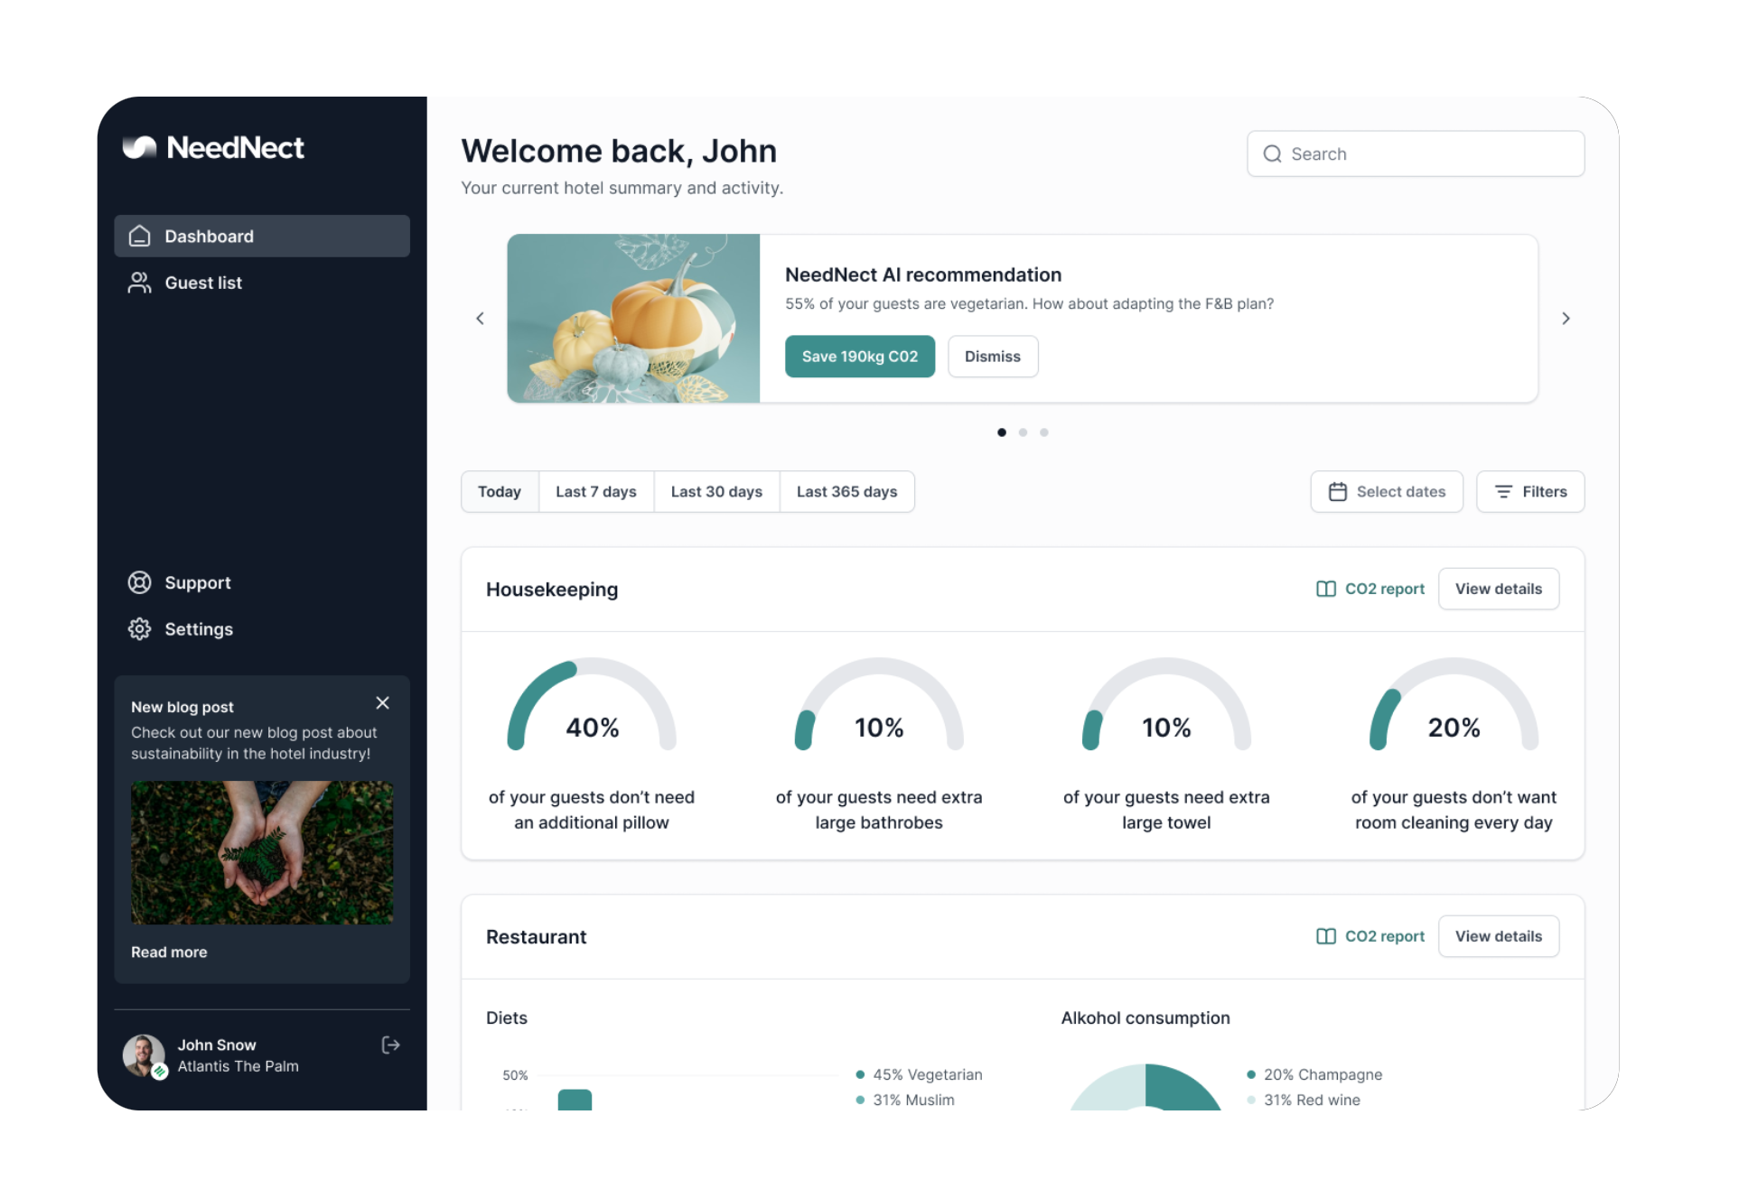Click Restaurant CO2 report book icon
The width and height of the screenshot is (1739, 1189).
(1326, 936)
